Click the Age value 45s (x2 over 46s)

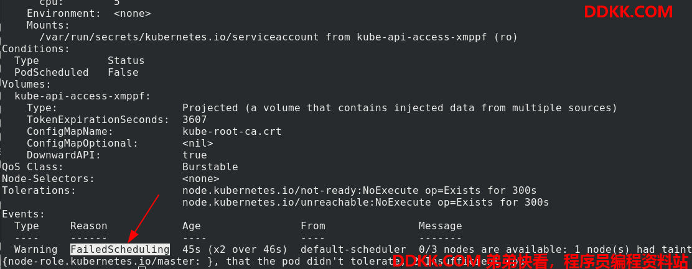tap(235, 249)
